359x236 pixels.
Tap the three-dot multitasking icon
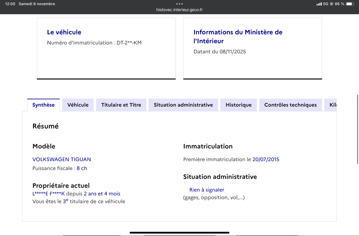180,4
